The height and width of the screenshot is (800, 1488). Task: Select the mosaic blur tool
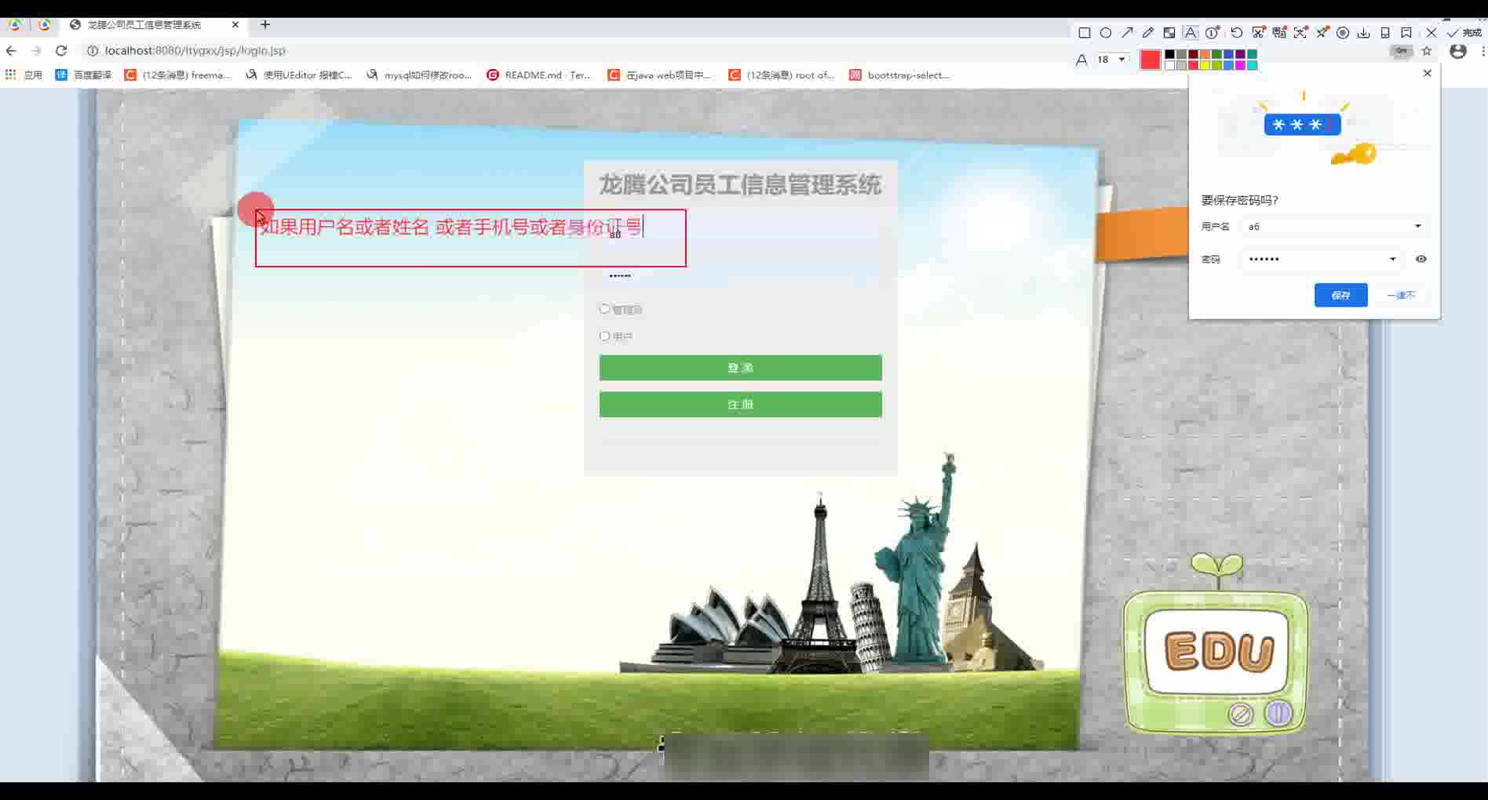pos(1169,33)
